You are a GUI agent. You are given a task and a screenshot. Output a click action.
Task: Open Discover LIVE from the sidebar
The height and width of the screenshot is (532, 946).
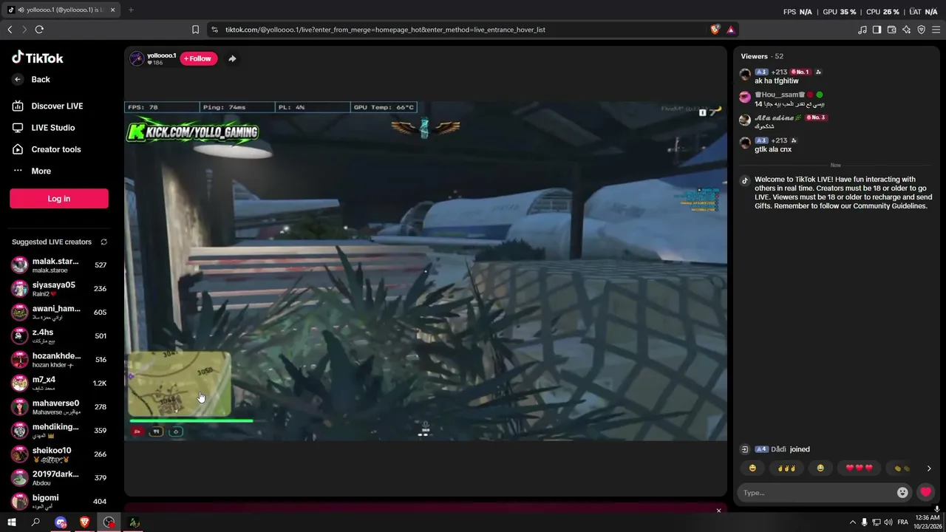pyautogui.click(x=48, y=106)
